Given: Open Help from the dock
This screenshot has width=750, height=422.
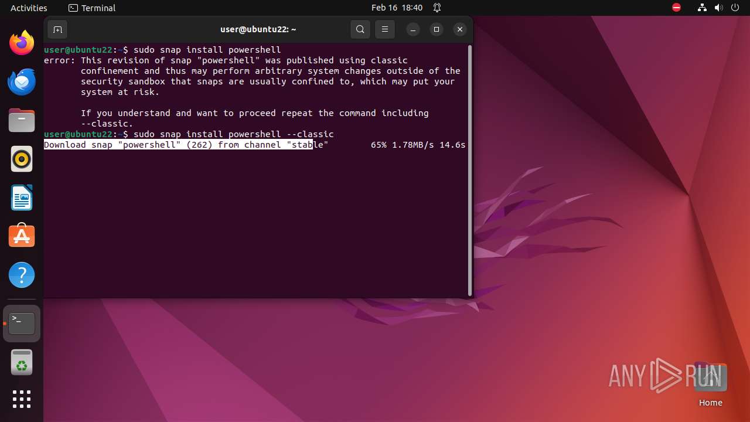Looking at the screenshot, I should [22, 275].
